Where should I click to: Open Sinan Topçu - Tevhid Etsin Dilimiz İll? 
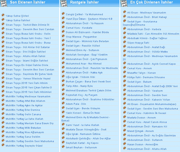[28, 25]
